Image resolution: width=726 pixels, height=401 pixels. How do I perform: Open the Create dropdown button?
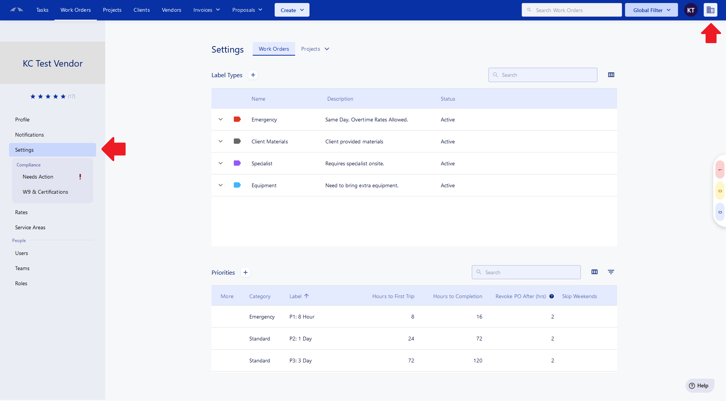point(292,10)
